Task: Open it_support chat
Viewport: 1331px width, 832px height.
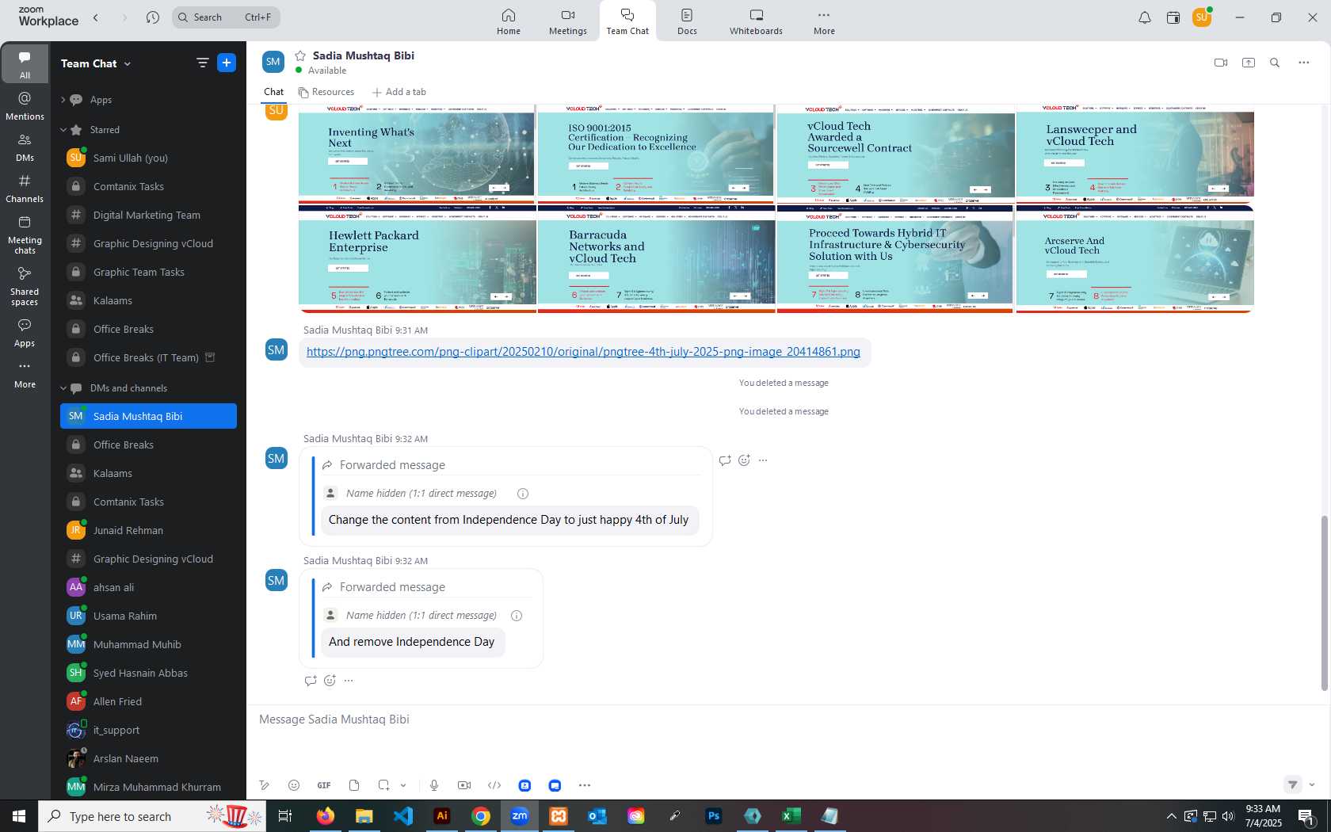Action: click(148, 730)
